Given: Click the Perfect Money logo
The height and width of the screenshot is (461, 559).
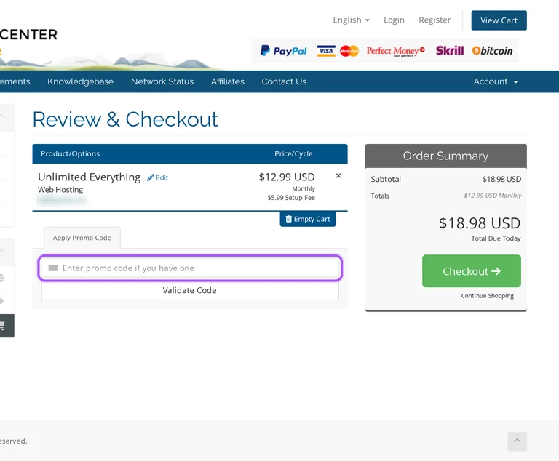Looking at the screenshot, I should coord(396,51).
